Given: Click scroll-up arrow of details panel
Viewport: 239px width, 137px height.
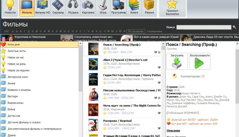Looking at the screenshot, I should point(237,44).
